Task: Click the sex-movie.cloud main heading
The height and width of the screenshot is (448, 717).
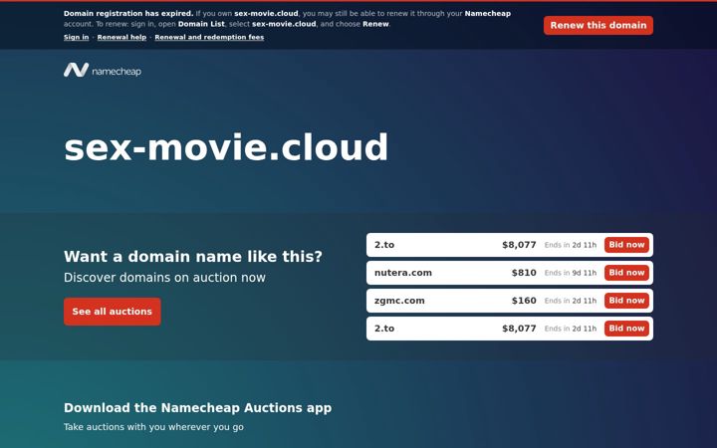Action: 226,147
